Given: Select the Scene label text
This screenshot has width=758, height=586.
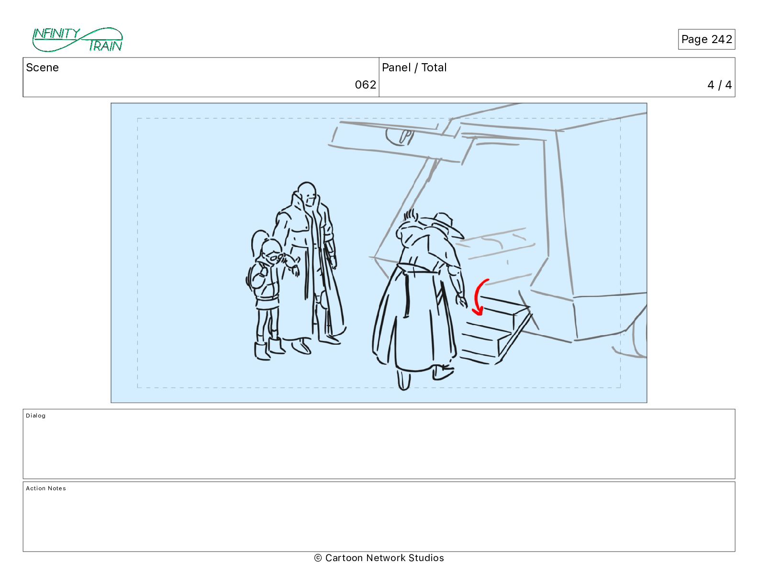Looking at the screenshot, I should pyautogui.click(x=42, y=68).
